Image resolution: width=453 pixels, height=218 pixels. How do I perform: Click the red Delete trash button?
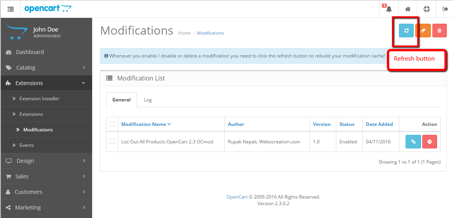439,31
